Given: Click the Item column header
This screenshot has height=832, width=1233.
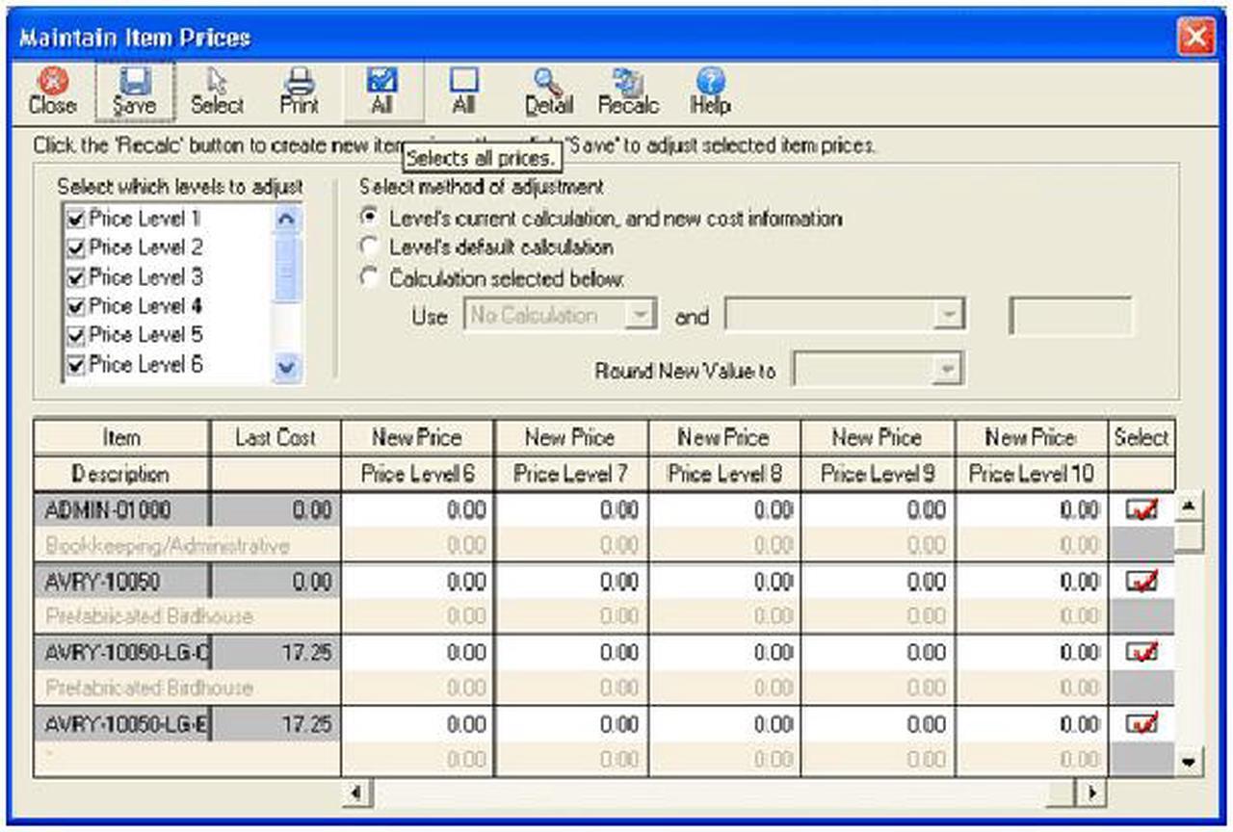Looking at the screenshot, I should coord(121,437).
